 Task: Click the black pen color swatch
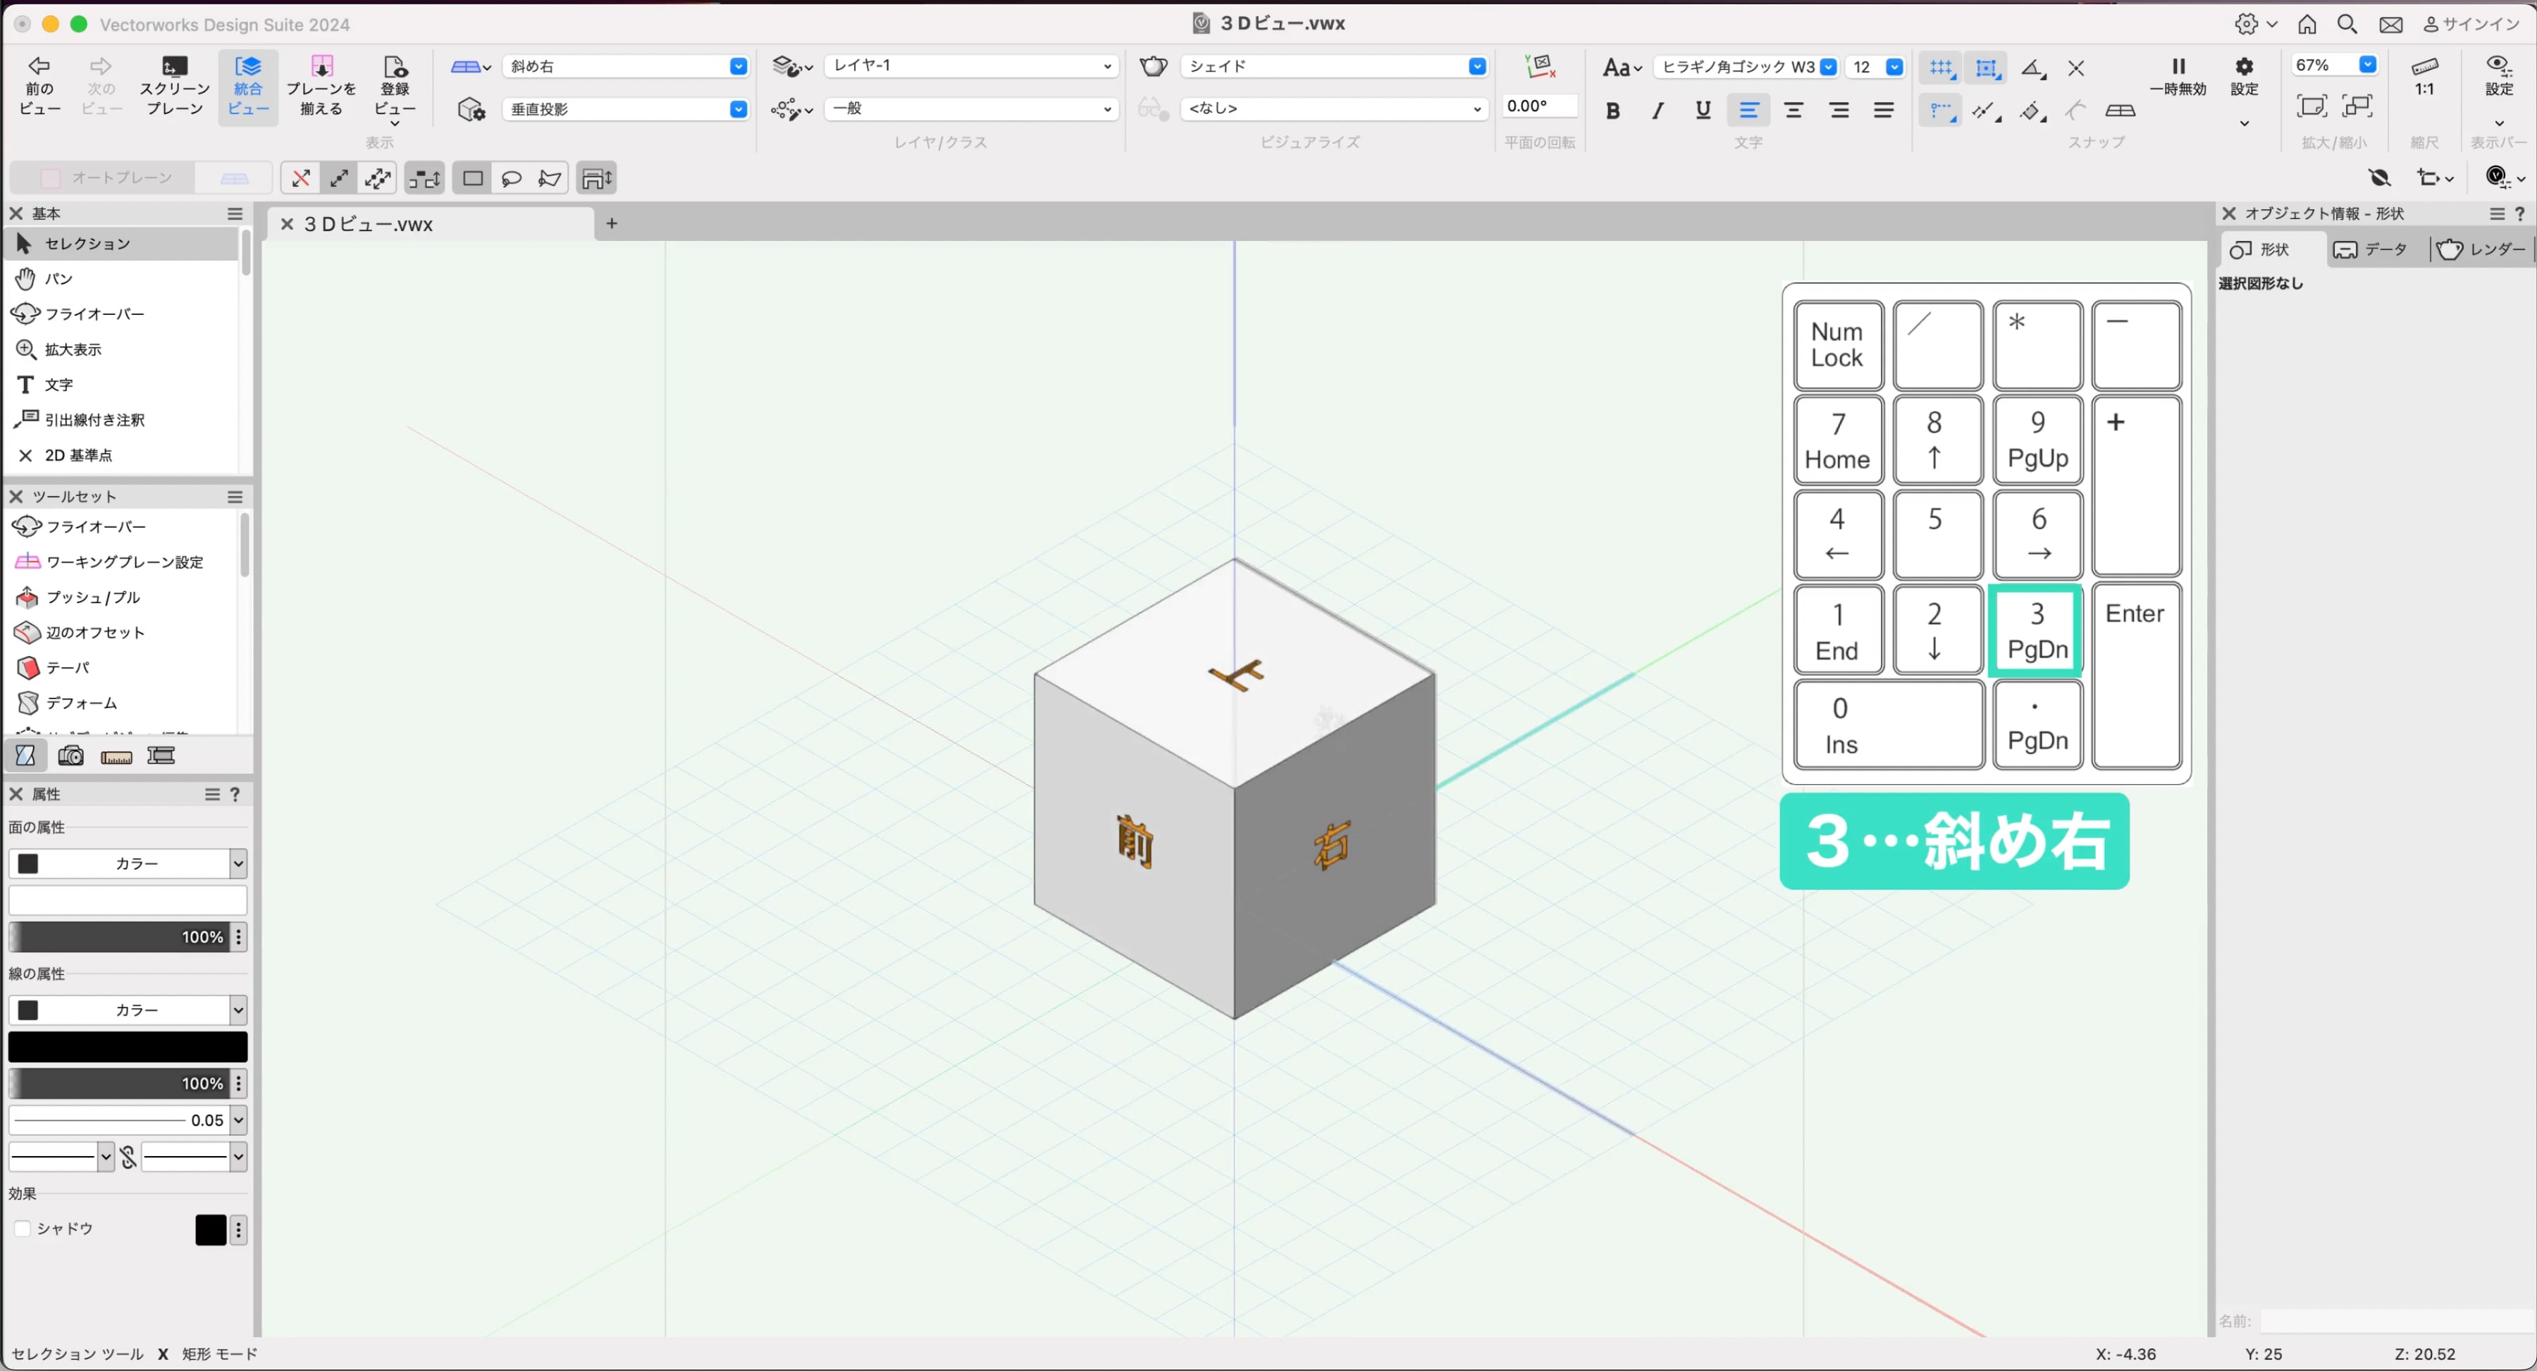pyautogui.click(x=128, y=1047)
